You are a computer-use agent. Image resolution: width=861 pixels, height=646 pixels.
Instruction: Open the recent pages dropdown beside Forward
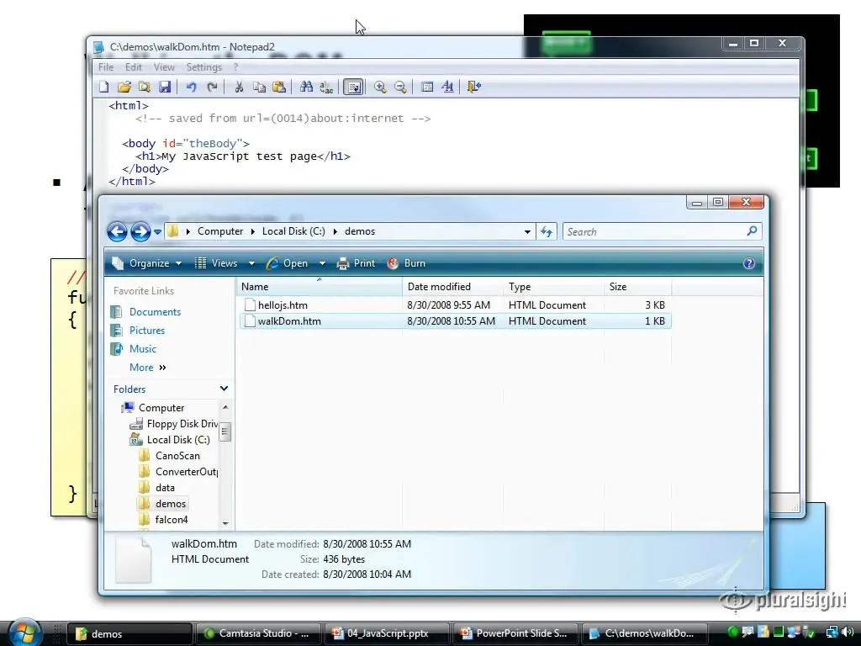click(x=157, y=232)
